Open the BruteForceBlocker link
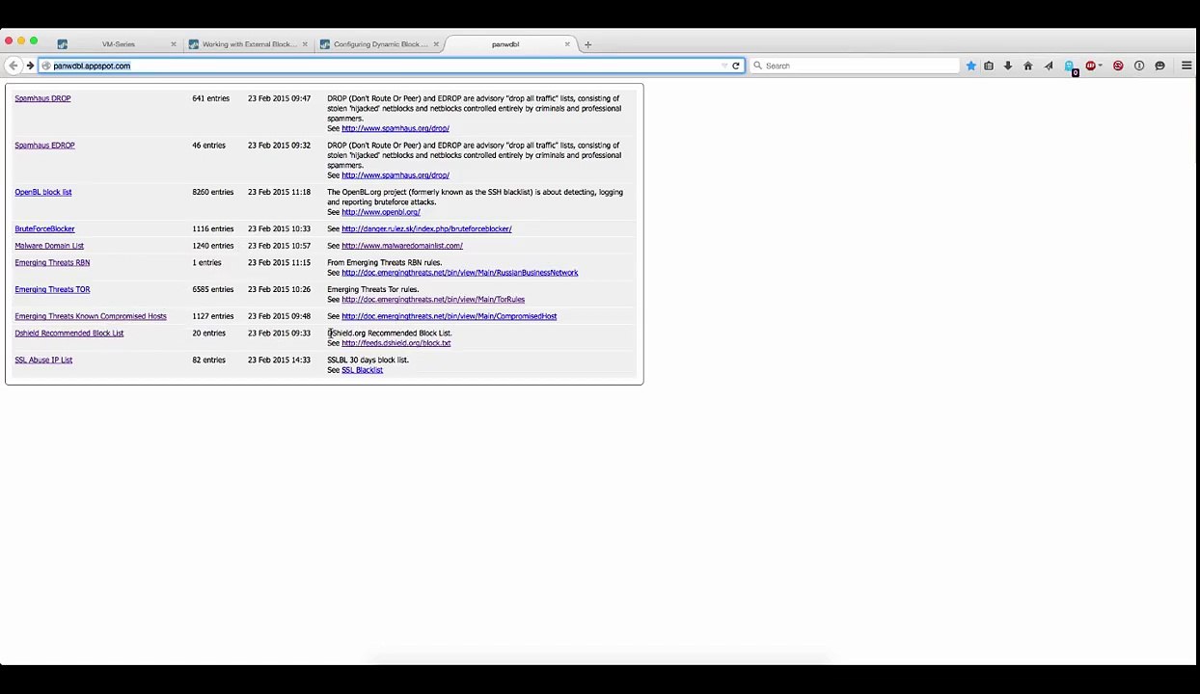The height and width of the screenshot is (694, 1200). pyautogui.click(x=44, y=228)
